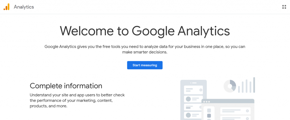
Task: Click the Start measuring button
Action: 145,65
